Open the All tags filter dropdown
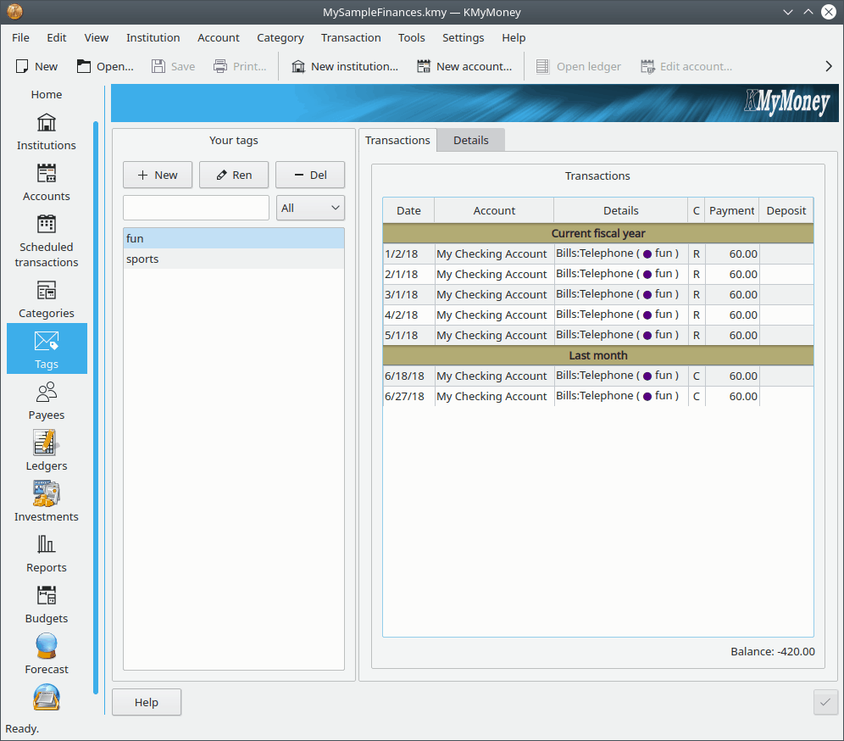The height and width of the screenshot is (741, 844). pos(310,208)
